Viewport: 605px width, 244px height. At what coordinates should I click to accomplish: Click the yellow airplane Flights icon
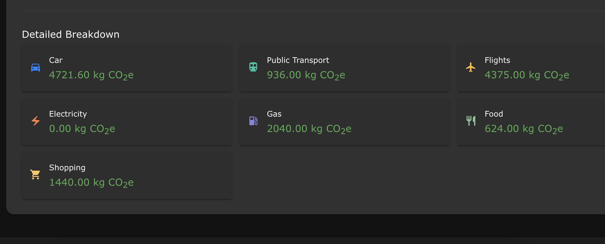click(x=471, y=67)
